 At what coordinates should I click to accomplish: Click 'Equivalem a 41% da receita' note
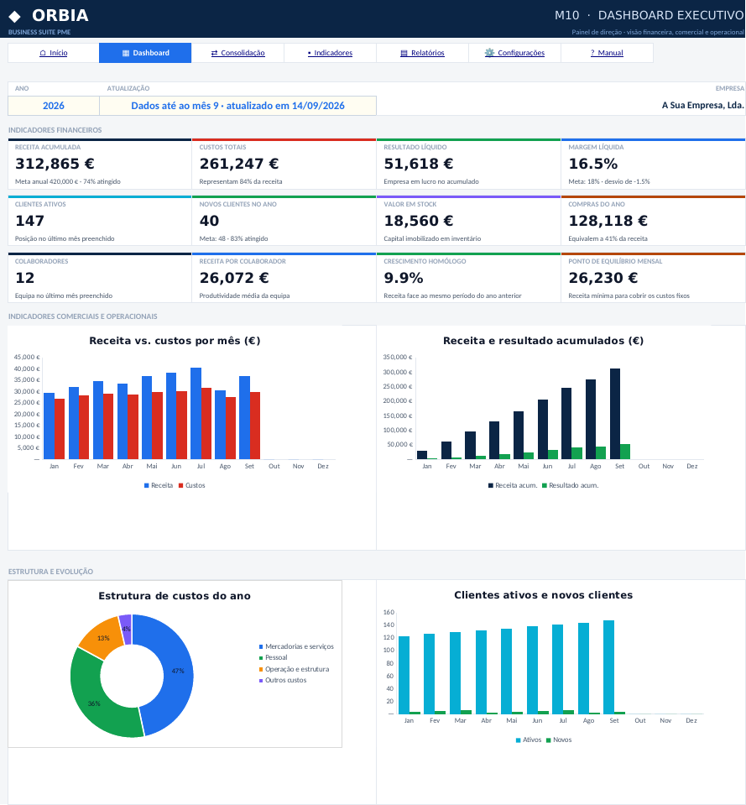tap(608, 238)
